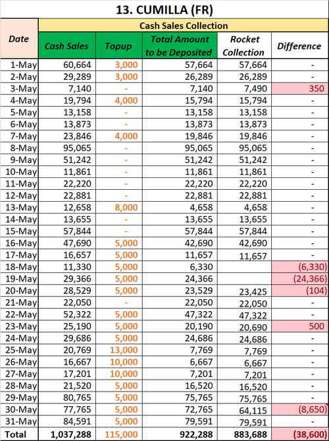Select the Topup value 13,000
The width and height of the screenshot is (329, 441).
124,350
